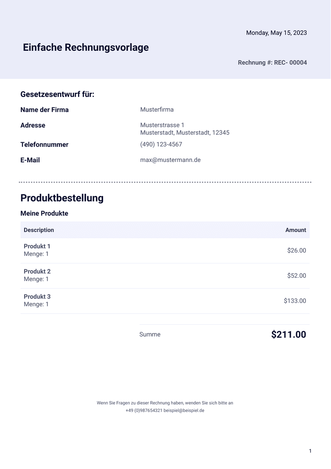The image size is (331, 469).
Task: Click the Summe total $211.00
Action: coord(289,334)
